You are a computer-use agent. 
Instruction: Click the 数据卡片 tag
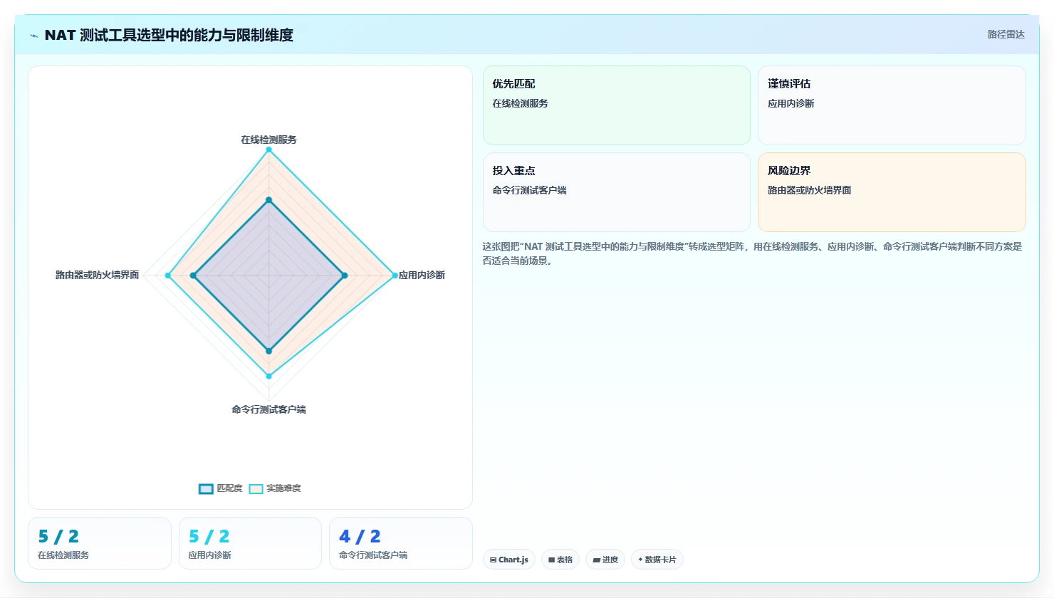click(657, 560)
